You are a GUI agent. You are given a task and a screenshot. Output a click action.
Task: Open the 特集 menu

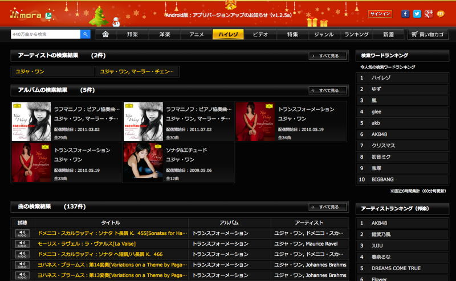(292, 34)
